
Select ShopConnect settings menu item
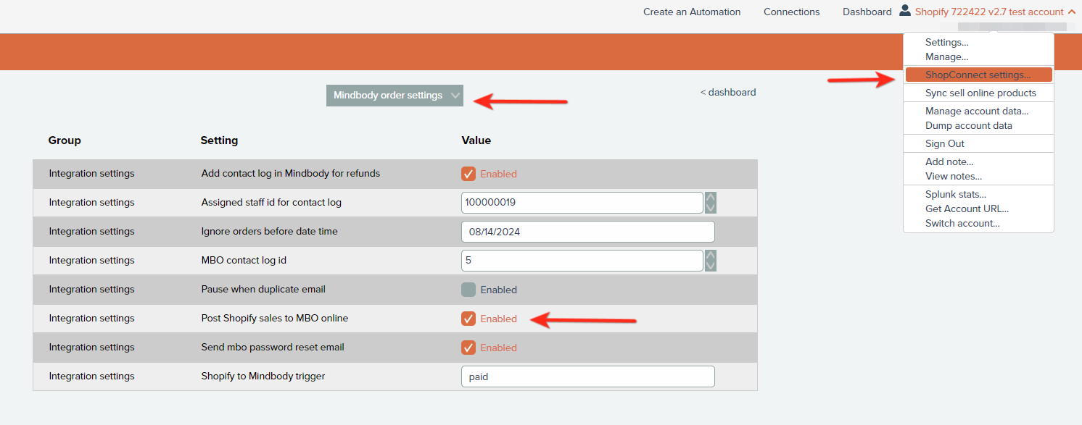point(978,75)
